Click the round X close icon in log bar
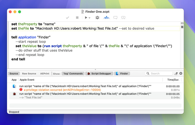Viewport: 195px width, 125px height. (x=181, y=73)
